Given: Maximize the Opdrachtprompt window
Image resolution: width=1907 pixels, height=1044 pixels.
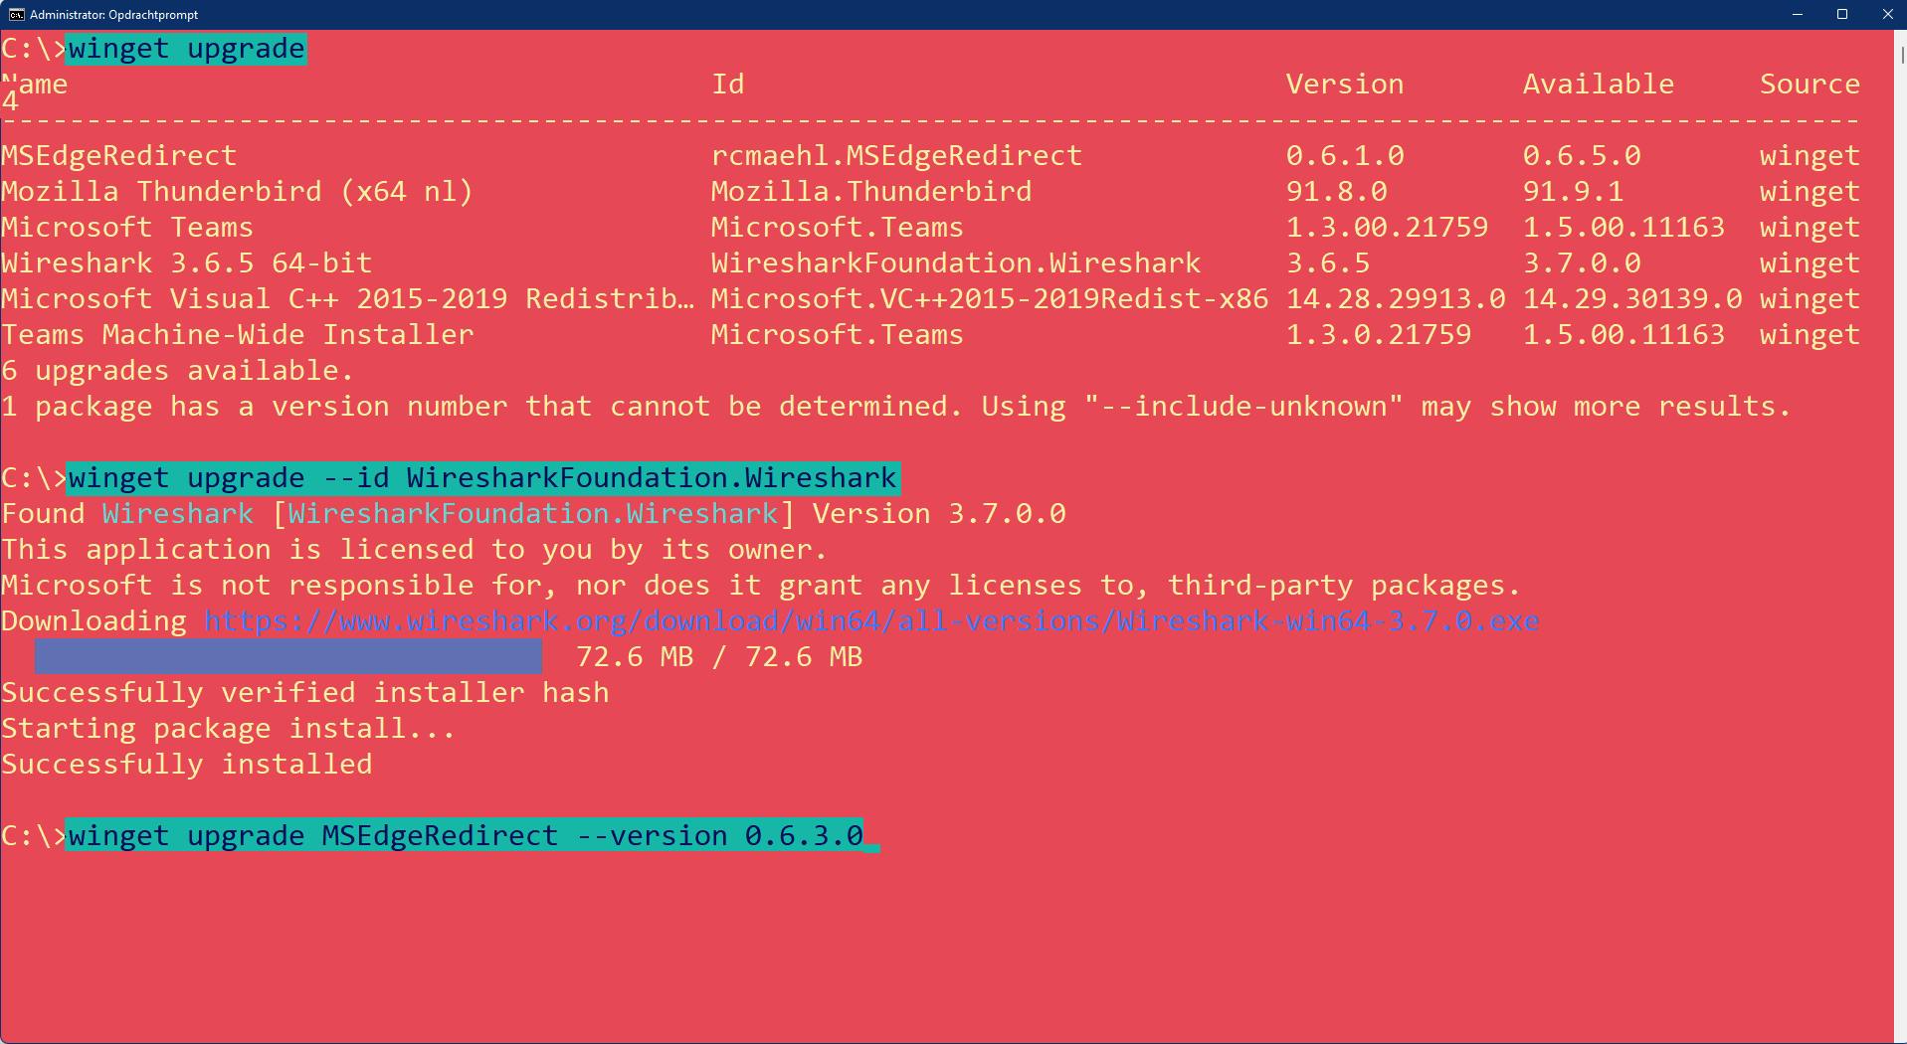Looking at the screenshot, I should pyautogui.click(x=1841, y=14).
